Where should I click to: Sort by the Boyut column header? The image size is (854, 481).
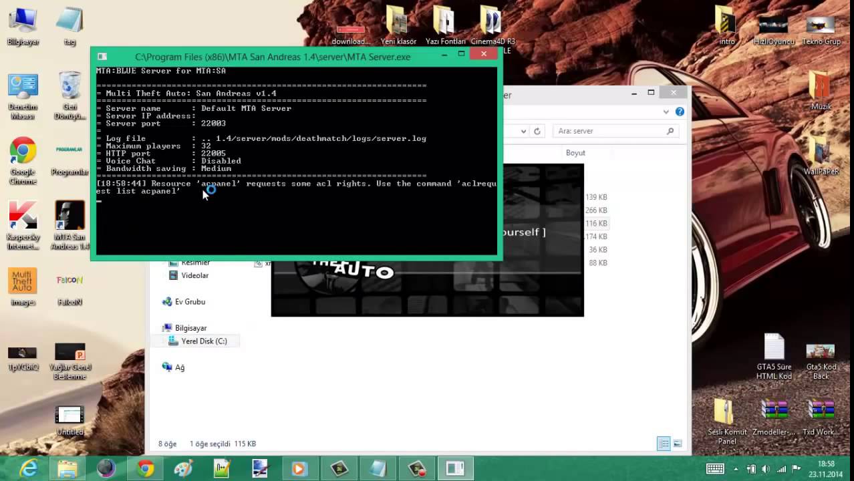coord(575,153)
